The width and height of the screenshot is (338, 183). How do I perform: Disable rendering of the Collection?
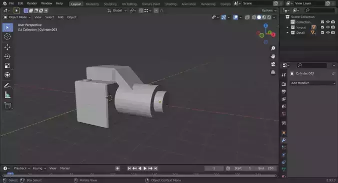click(x=333, y=22)
